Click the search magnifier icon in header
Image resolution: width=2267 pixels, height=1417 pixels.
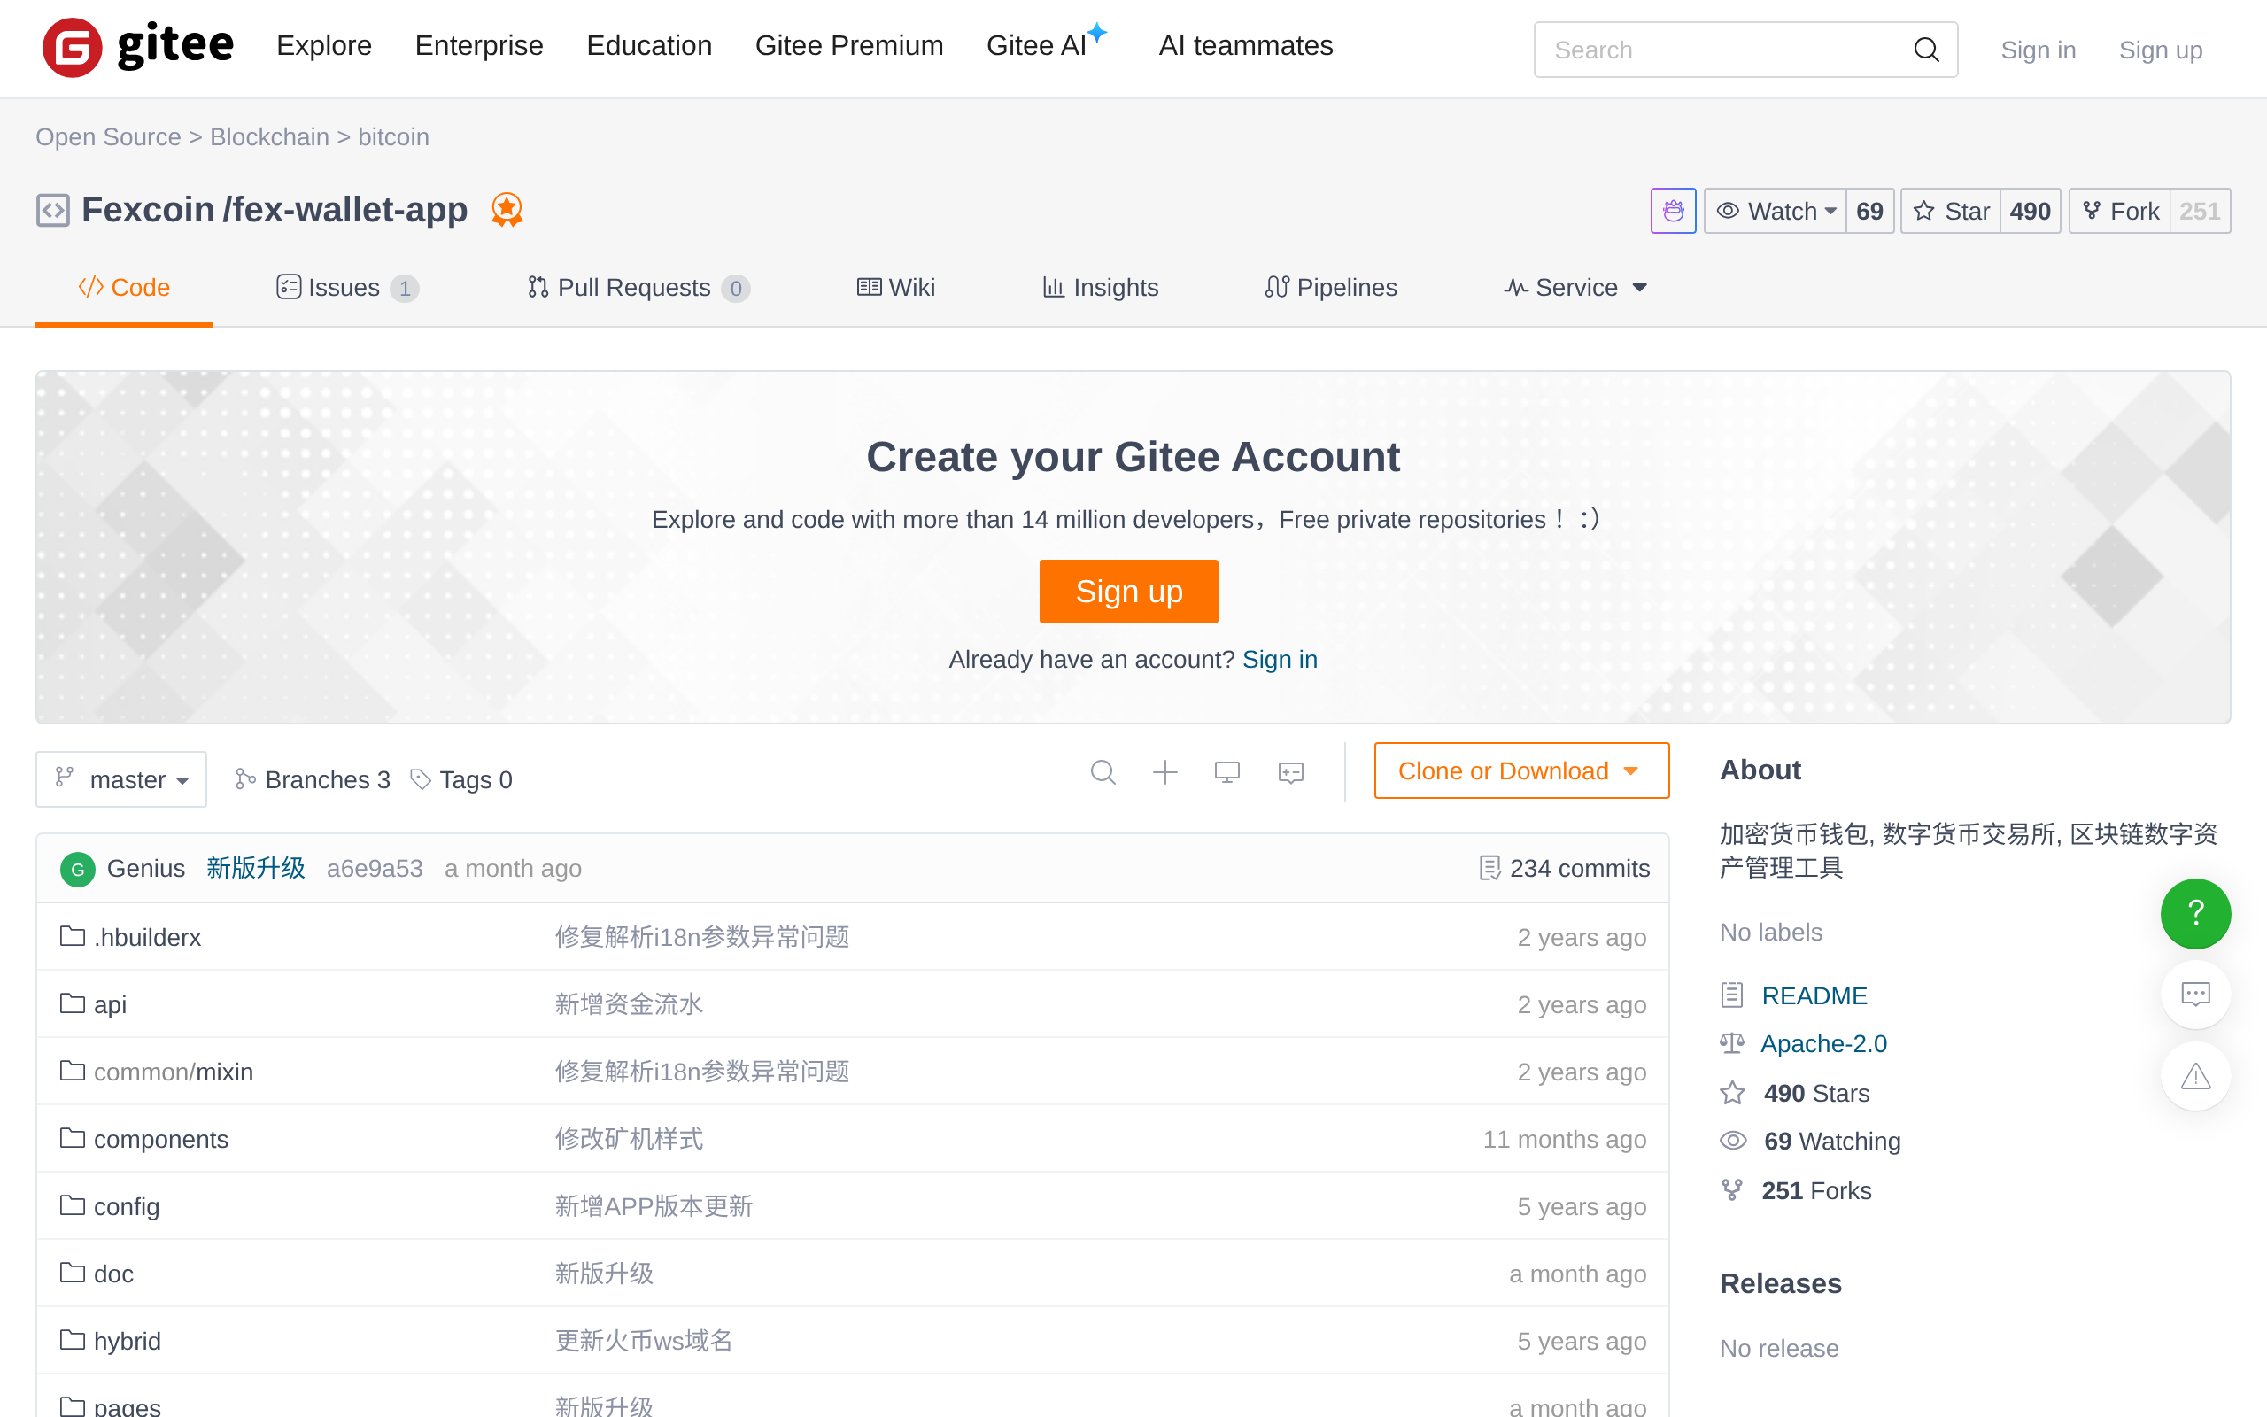click(1926, 50)
